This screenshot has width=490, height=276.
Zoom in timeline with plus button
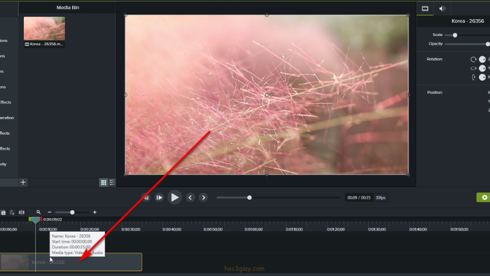[x=94, y=212]
